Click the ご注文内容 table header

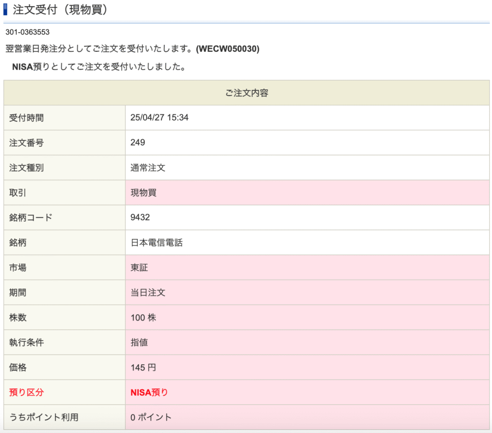point(246,93)
